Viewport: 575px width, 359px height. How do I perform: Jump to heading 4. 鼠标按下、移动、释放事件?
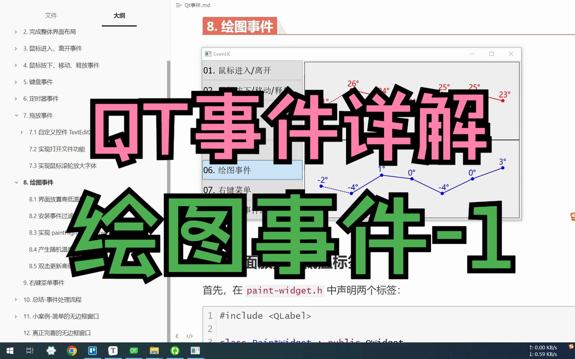(61, 65)
